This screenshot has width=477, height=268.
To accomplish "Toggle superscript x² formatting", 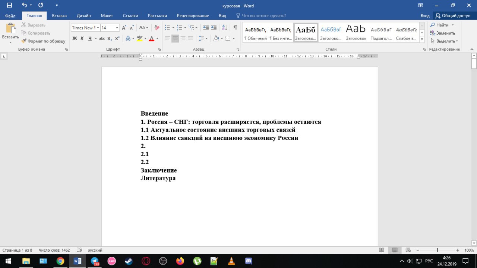I will 117,38.
